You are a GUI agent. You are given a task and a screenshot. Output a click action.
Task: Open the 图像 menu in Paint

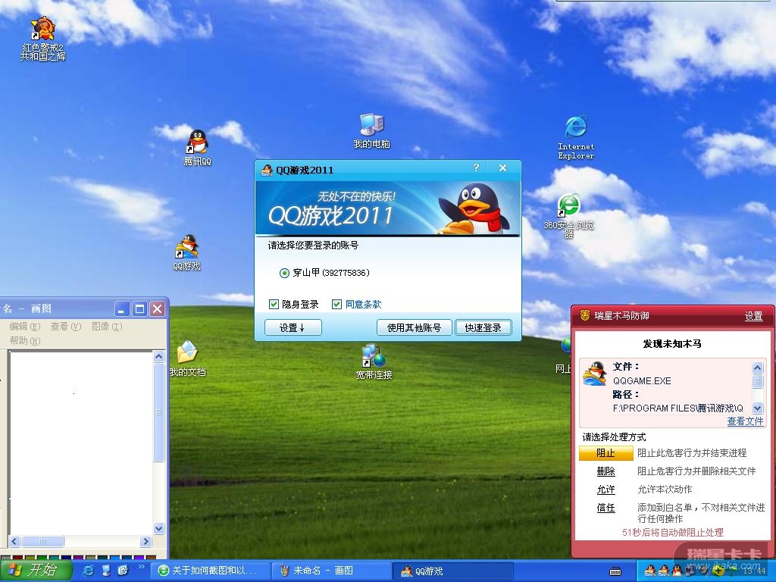106,327
